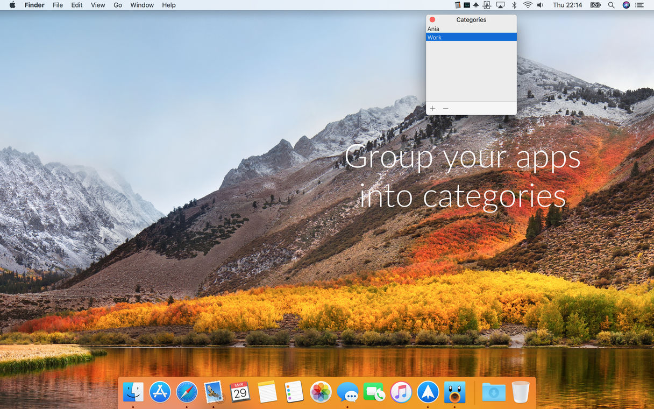Open Notification Center list icon
The height and width of the screenshot is (409, 654).
pyautogui.click(x=639, y=5)
